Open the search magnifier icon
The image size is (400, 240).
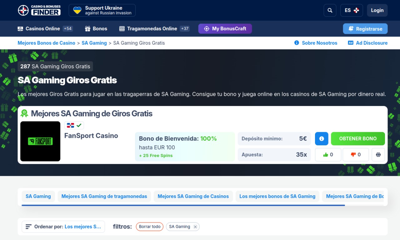[330, 10]
